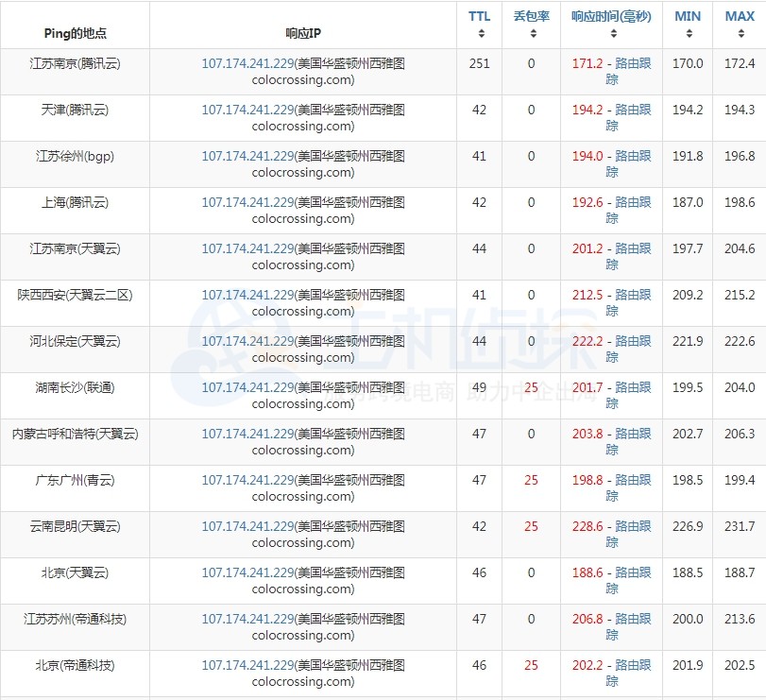This screenshot has height=700, width=766.
Task: Open 路由跟踪 for the 北京(帝通科技) row
Action: (x=632, y=665)
